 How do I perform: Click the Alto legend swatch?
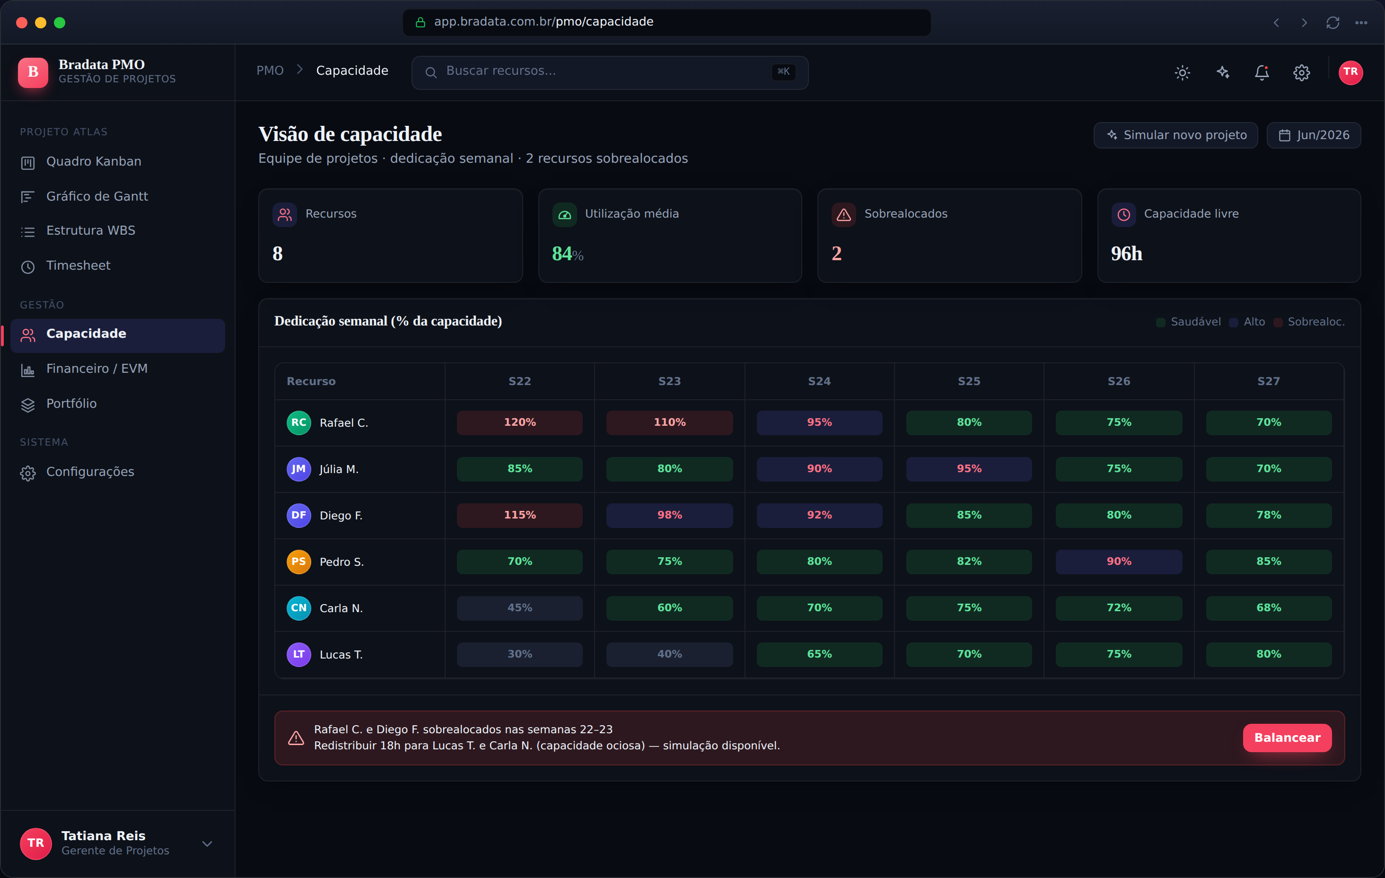pos(1234,323)
